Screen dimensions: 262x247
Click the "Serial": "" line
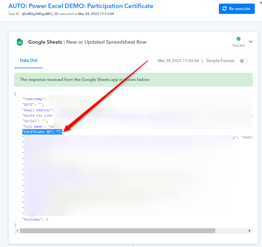tap(35, 121)
